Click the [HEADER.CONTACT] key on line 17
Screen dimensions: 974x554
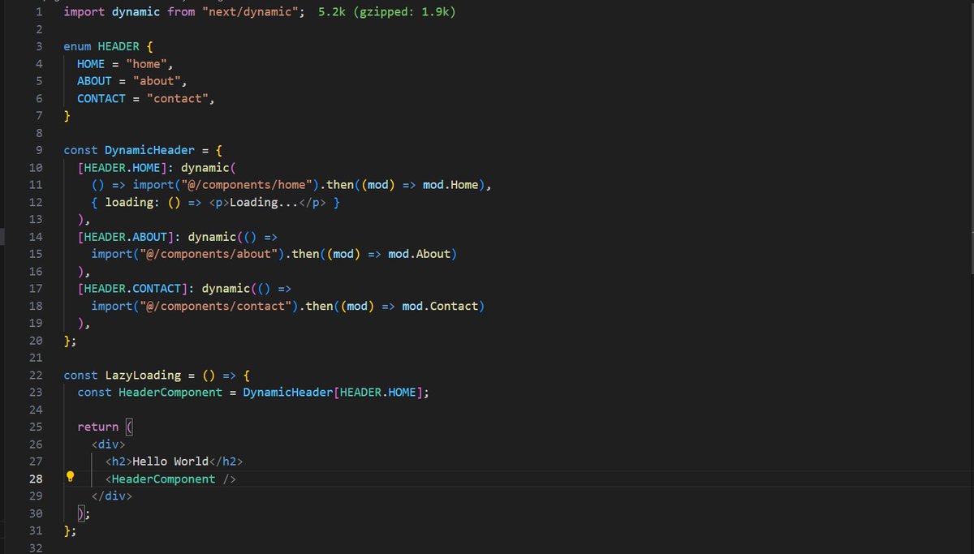click(132, 288)
